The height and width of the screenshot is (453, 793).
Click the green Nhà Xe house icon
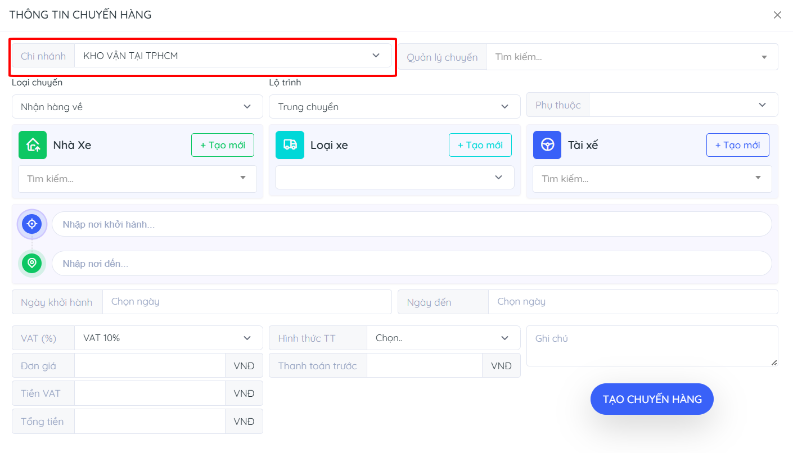point(33,145)
